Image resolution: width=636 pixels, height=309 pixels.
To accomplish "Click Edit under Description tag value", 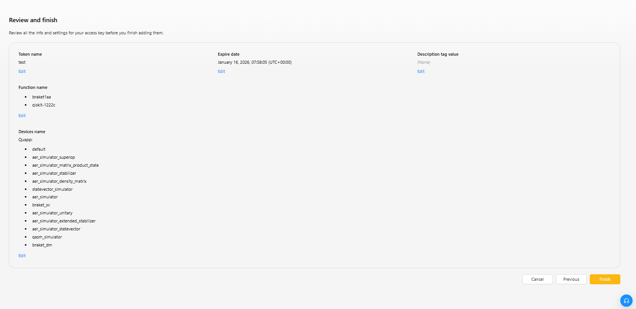I will 421,71.
